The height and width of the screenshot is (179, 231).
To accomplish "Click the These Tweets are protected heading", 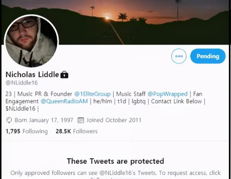I will pos(115,161).
